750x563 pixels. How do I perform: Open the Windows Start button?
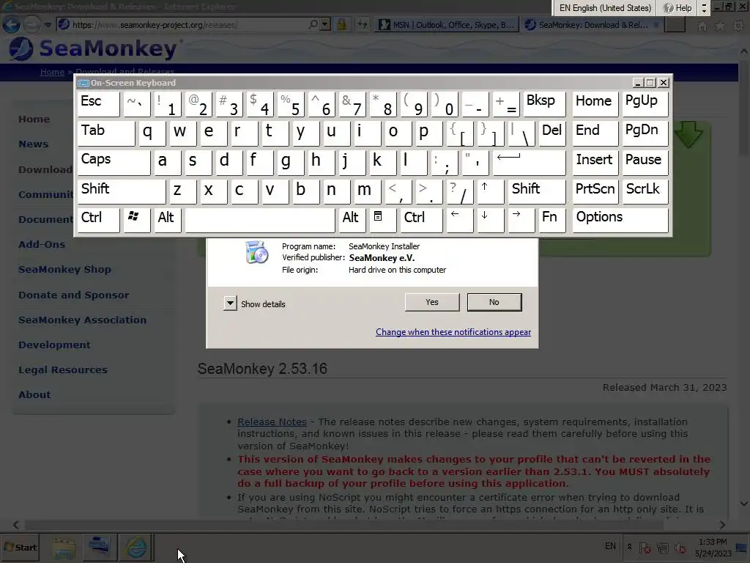click(21, 547)
